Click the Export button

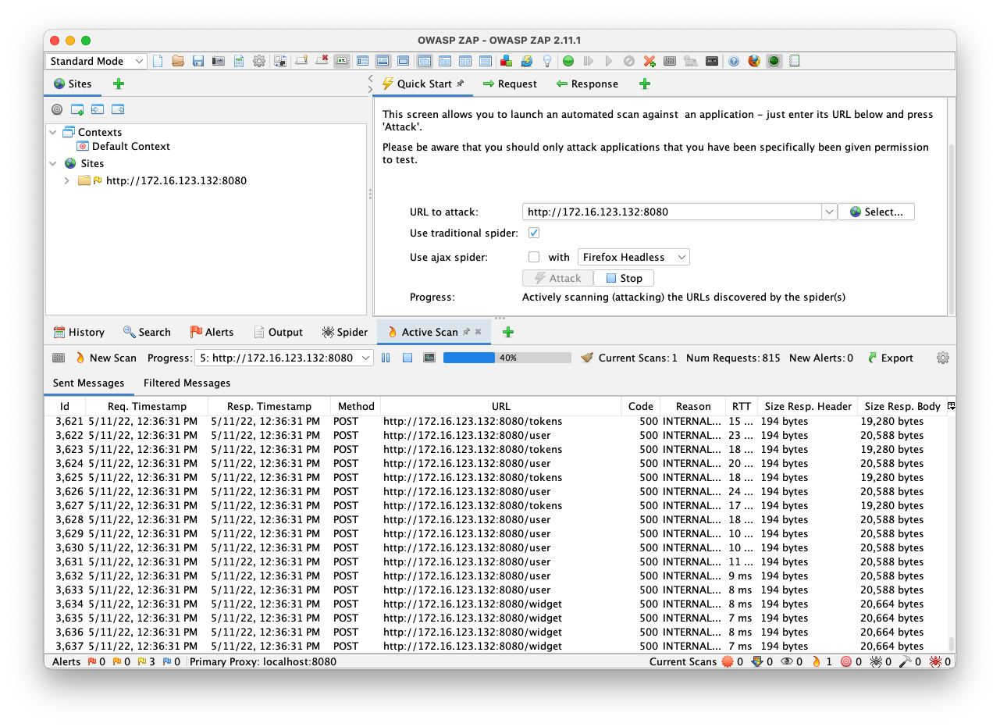click(x=890, y=358)
